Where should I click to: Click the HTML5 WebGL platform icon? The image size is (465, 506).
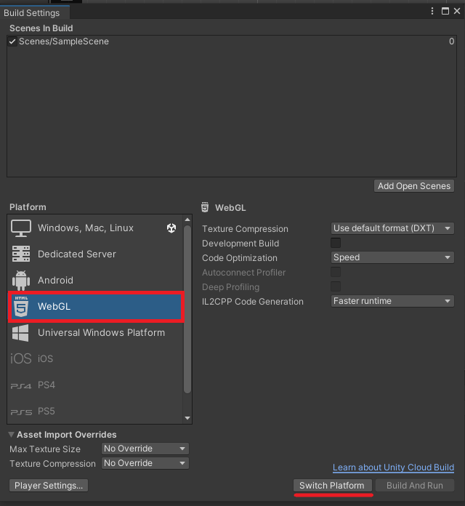click(x=21, y=306)
